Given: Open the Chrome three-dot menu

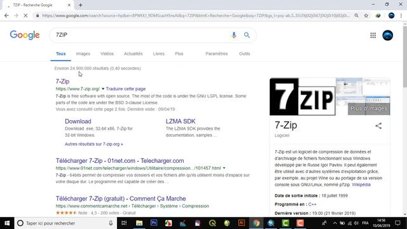Looking at the screenshot, I should (x=401, y=15).
